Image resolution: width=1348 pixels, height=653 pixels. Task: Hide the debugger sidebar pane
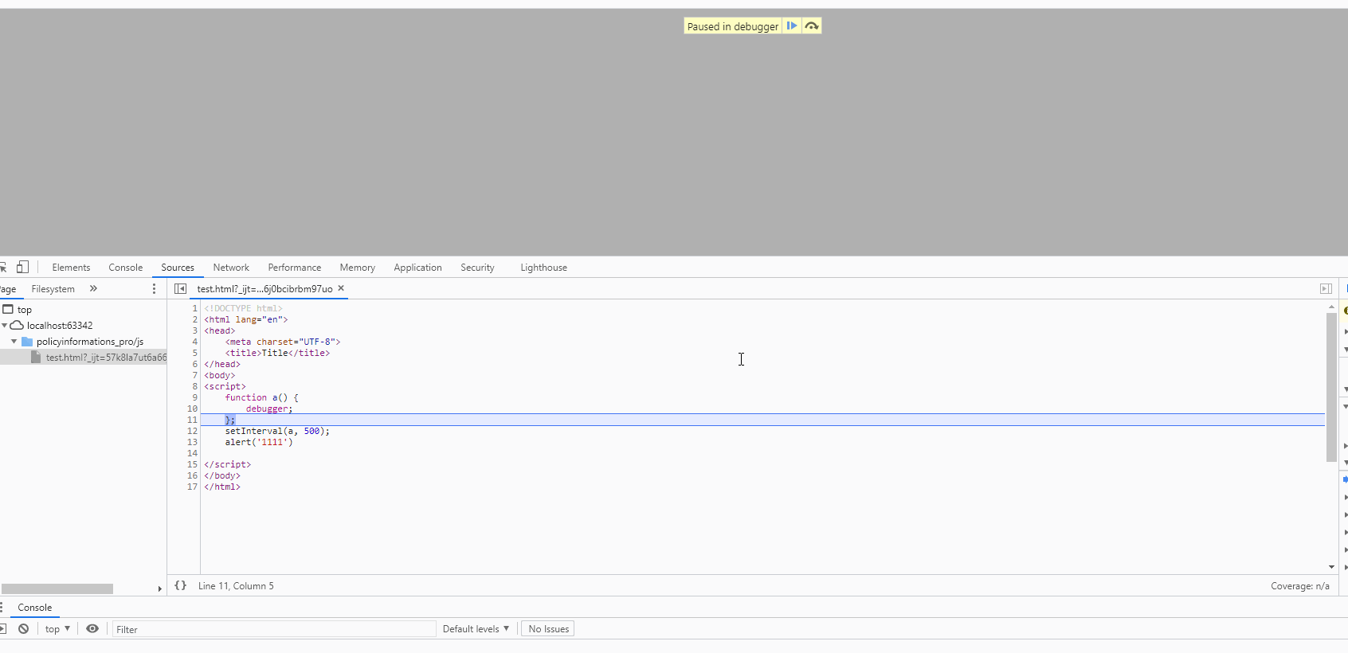point(1326,288)
